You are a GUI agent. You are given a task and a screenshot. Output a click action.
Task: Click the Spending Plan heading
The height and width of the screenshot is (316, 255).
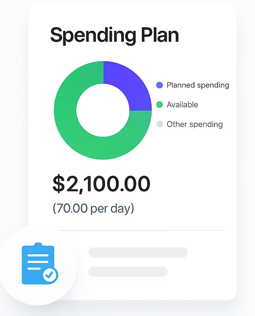[114, 35]
